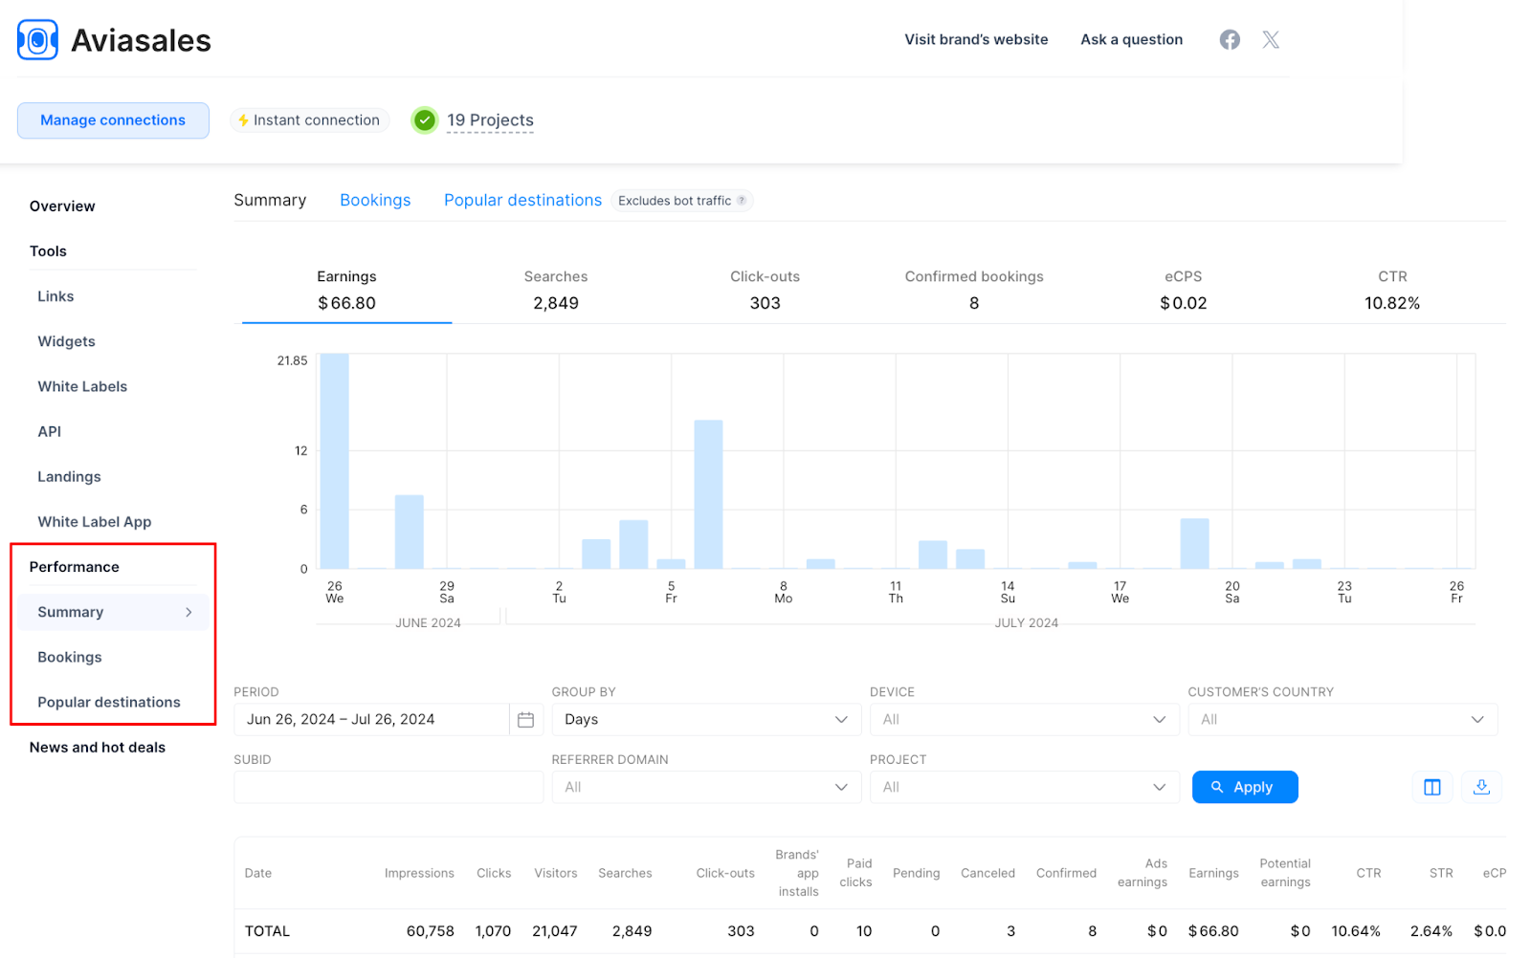Click the Date column header
This screenshot has height=958, width=1531.
[x=258, y=873]
